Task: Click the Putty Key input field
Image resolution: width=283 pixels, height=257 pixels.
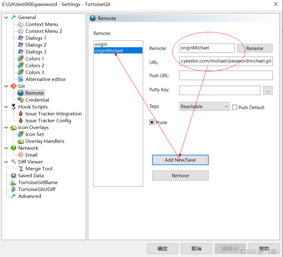Action: coord(220,90)
